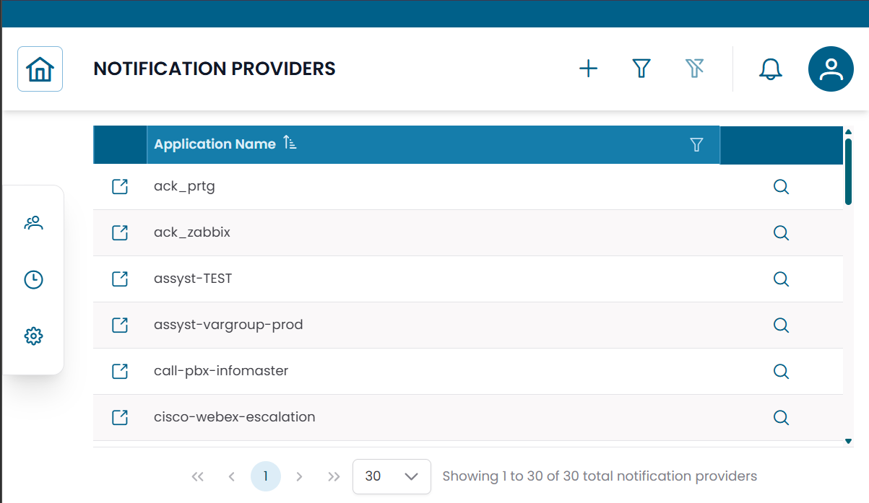
Task: Open history via the clock icon in sidebar
Action: tap(33, 279)
